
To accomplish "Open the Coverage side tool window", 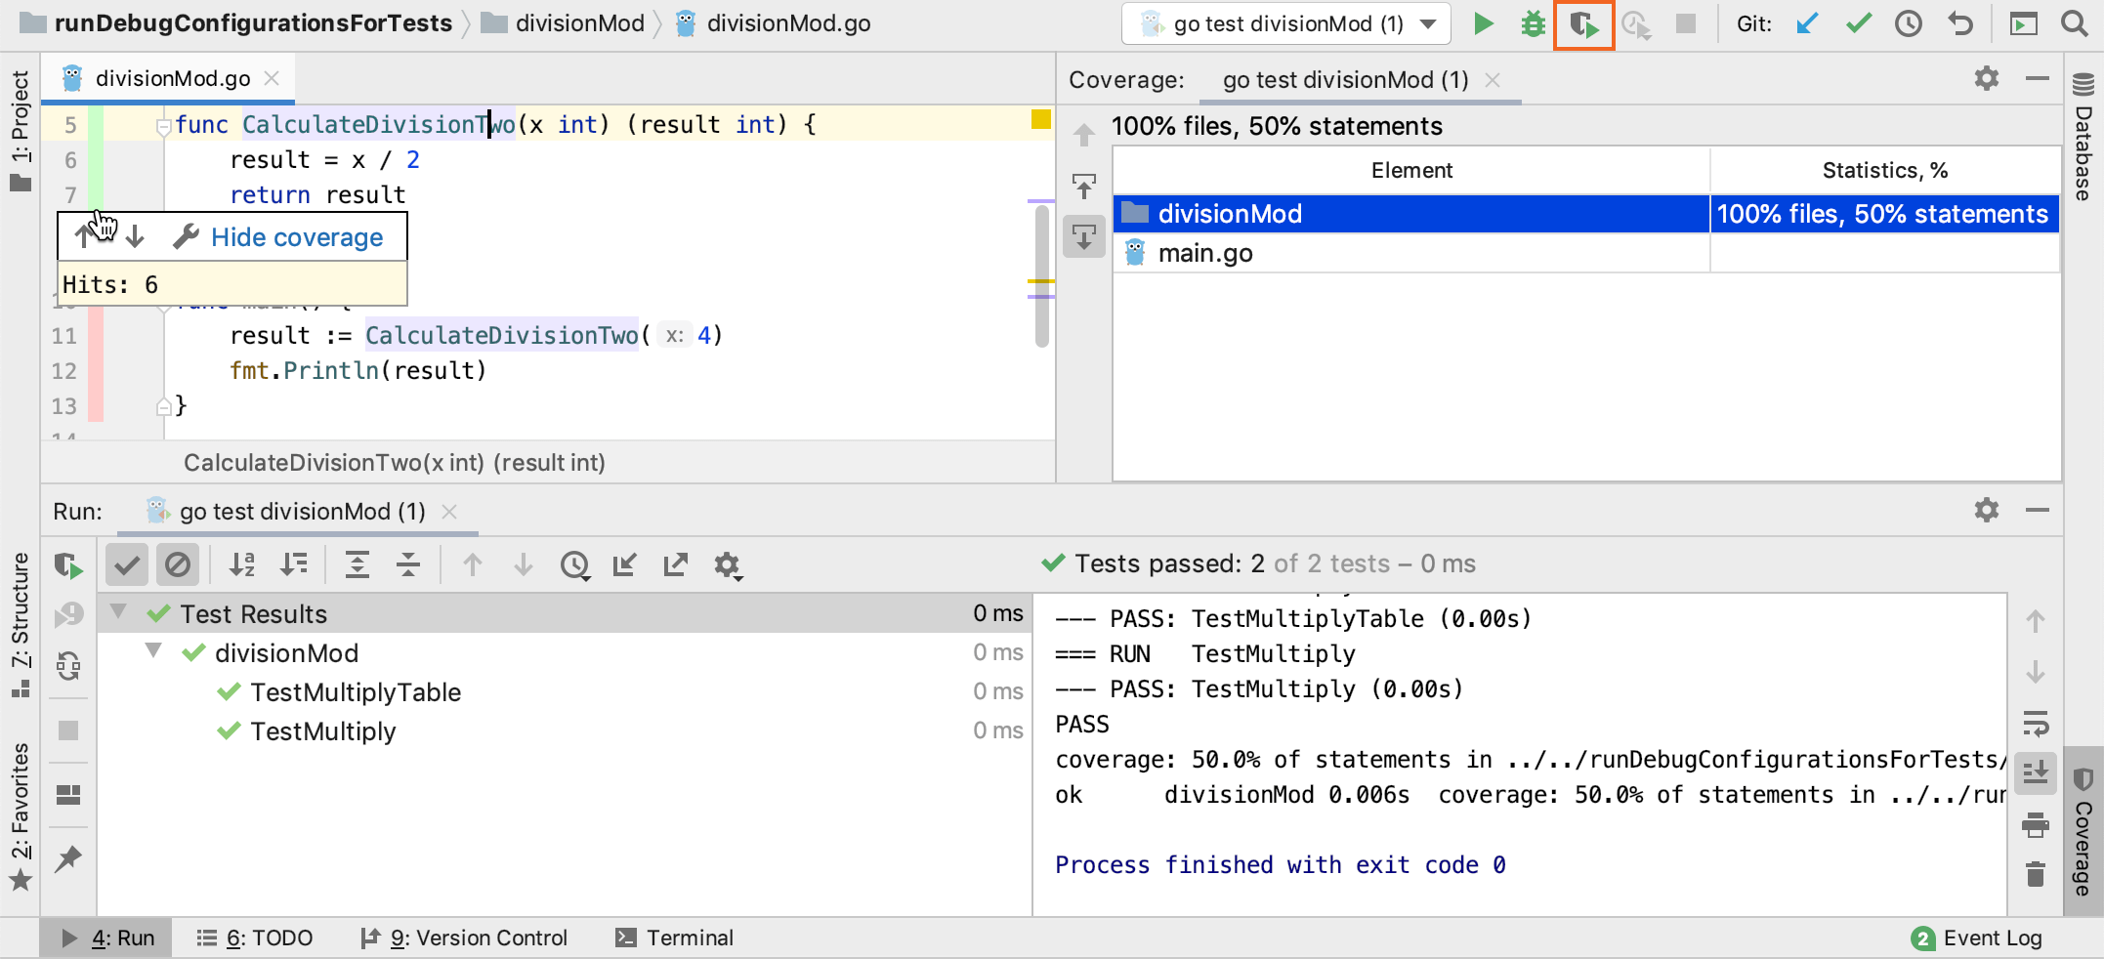I will pos(2083,832).
